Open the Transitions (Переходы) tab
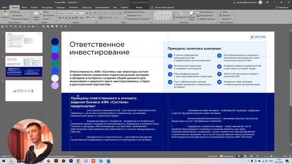Image resolution: width=292 pixels, height=164 pixels. tap(61, 7)
